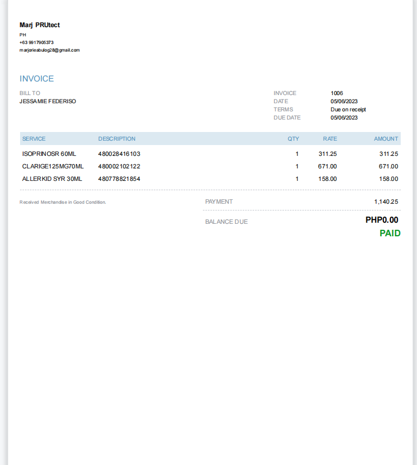The height and width of the screenshot is (465, 417).
Task: Click the BALANCE DUE label
Action: pyautogui.click(x=226, y=222)
